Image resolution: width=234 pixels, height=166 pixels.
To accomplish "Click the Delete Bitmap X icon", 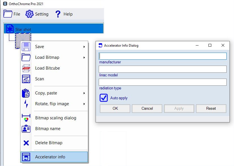I will coord(26,143).
